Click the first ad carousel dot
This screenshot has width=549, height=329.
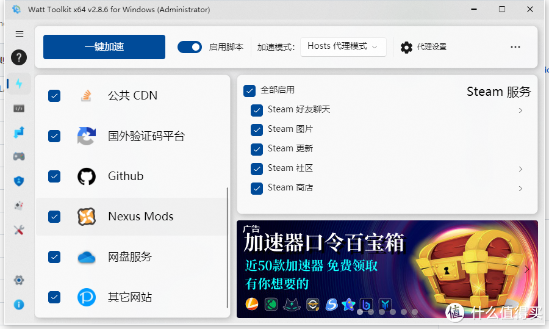[x=360, y=312]
